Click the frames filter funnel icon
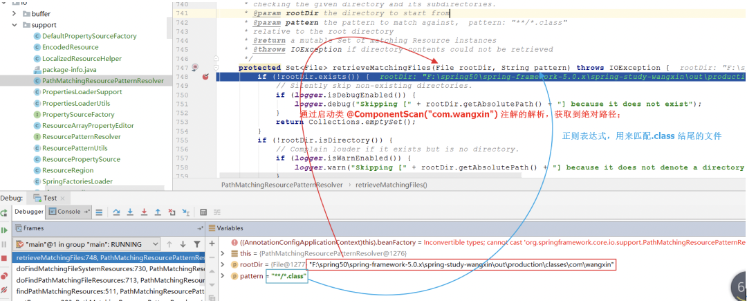The height and width of the screenshot is (303, 747). [x=196, y=244]
